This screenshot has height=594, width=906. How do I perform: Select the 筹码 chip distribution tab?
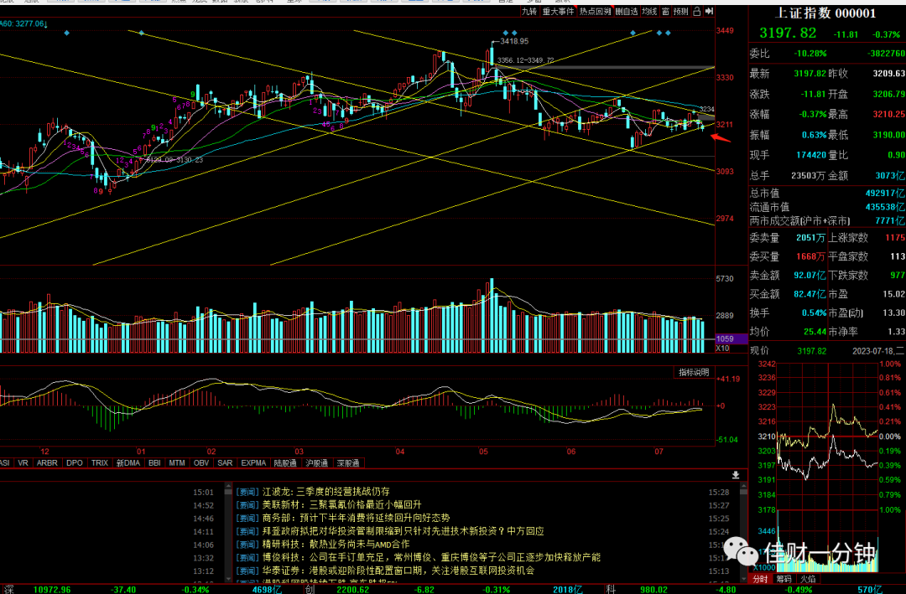tap(784, 579)
